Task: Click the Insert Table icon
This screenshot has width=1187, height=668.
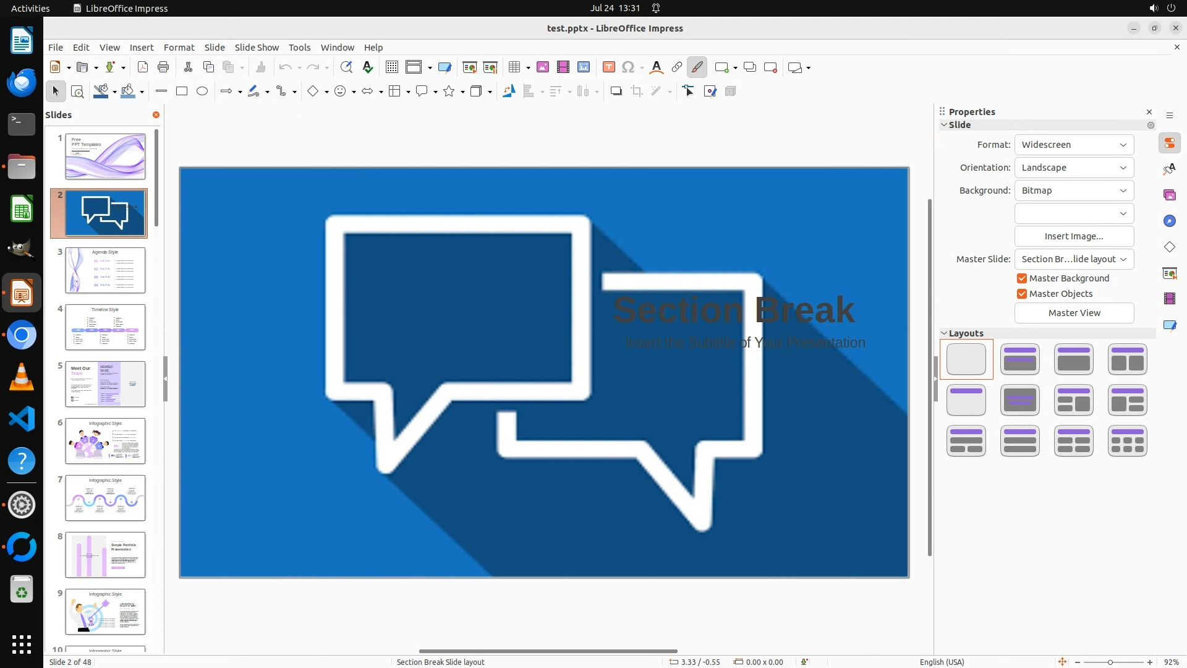Action: (x=514, y=67)
